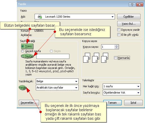Open the help question mark button
Image resolution: width=145 pixels, height=123 pixels.
[x=132, y=5]
